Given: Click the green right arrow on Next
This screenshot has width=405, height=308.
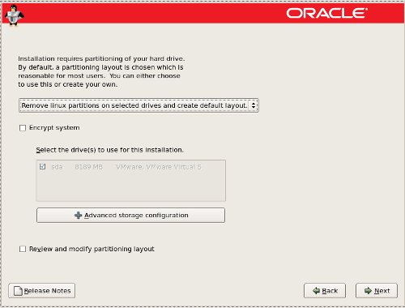Looking at the screenshot, I should 368,291.
